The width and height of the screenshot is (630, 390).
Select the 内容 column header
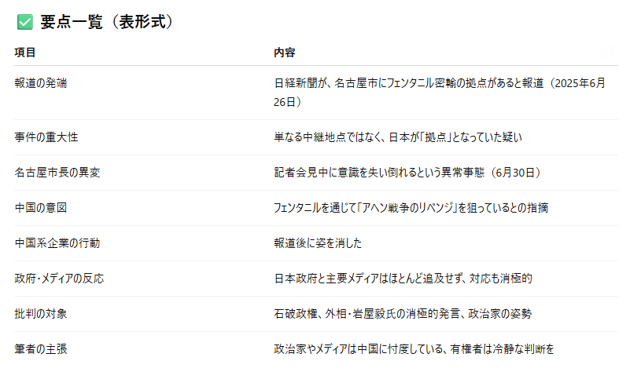(285, 53)
